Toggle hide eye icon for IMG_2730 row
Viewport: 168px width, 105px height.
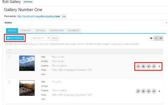point(154,91)
